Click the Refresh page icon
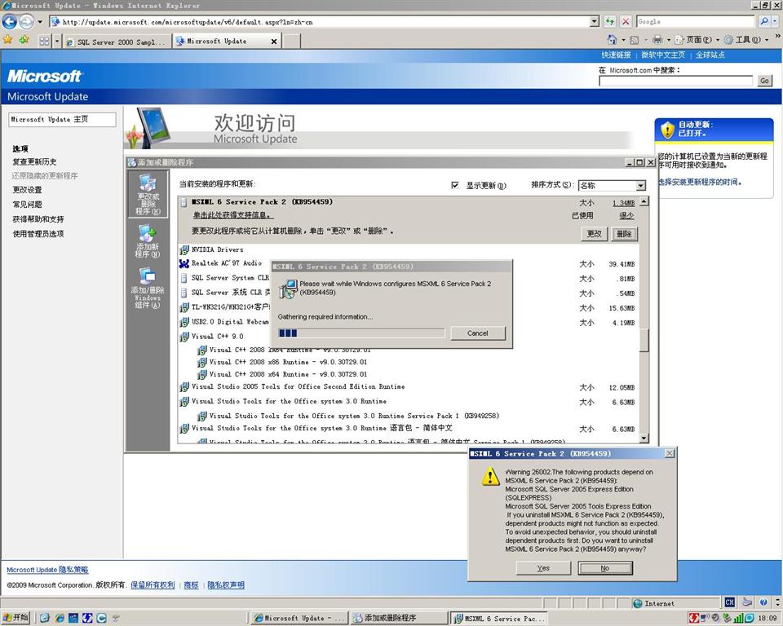This screenshot has height=626, width=783. (610, 21)
